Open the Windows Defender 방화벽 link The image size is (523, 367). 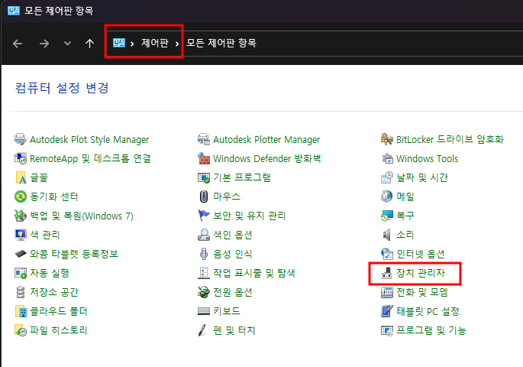point(266,158)
